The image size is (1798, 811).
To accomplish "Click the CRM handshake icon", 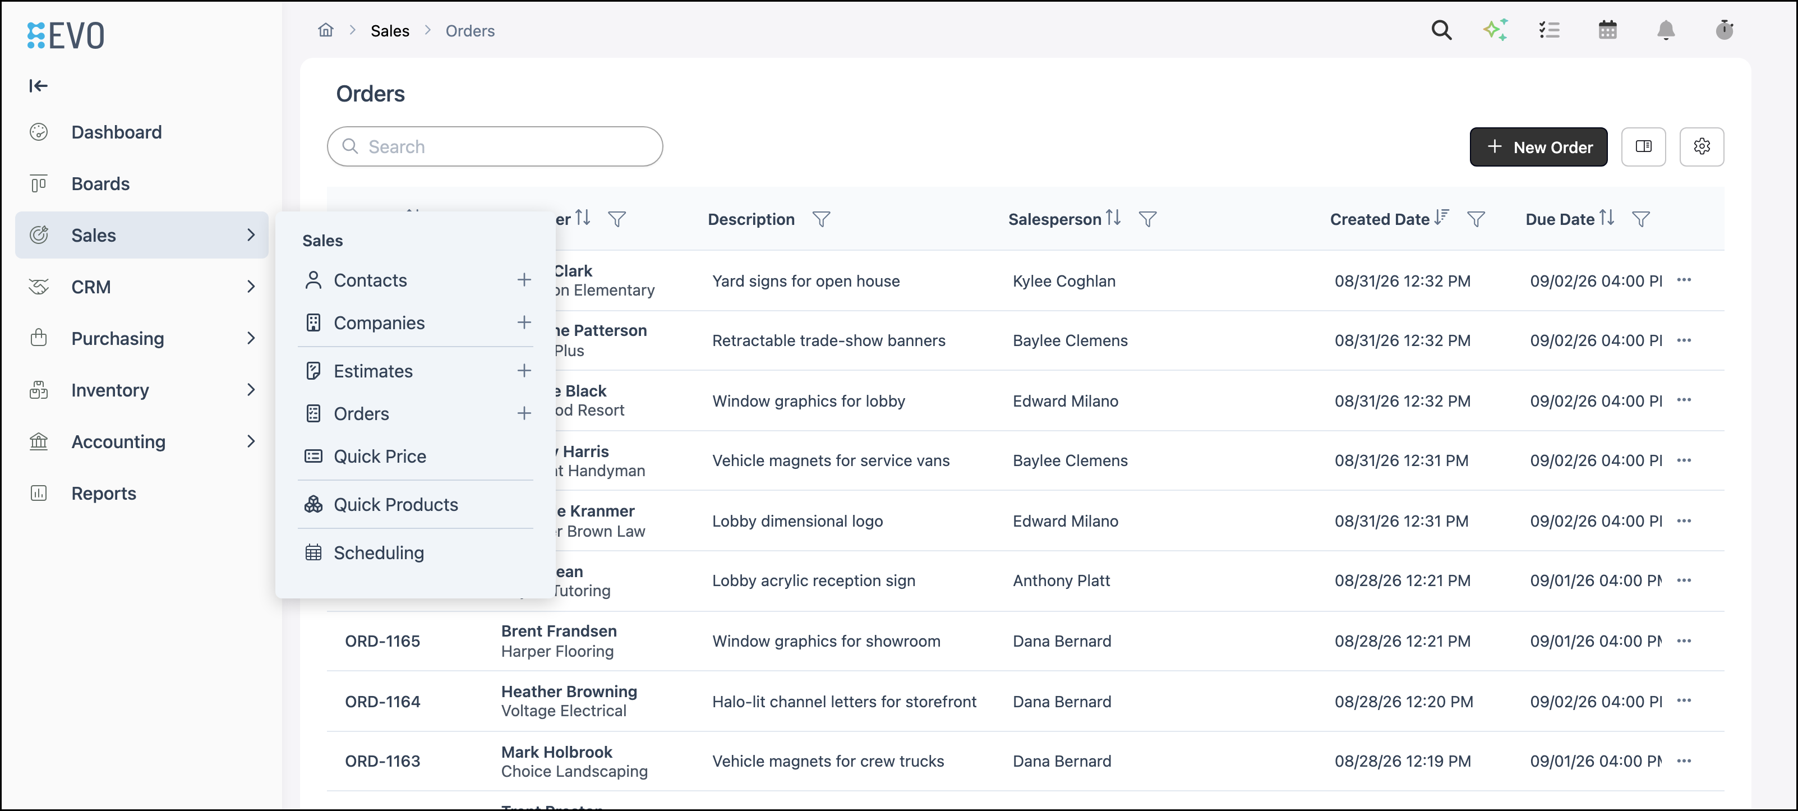I will click(38, 287).
